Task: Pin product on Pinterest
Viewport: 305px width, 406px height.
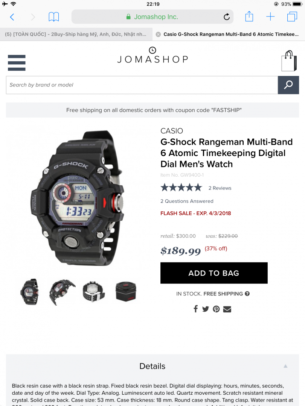Action: pos(216,309)
